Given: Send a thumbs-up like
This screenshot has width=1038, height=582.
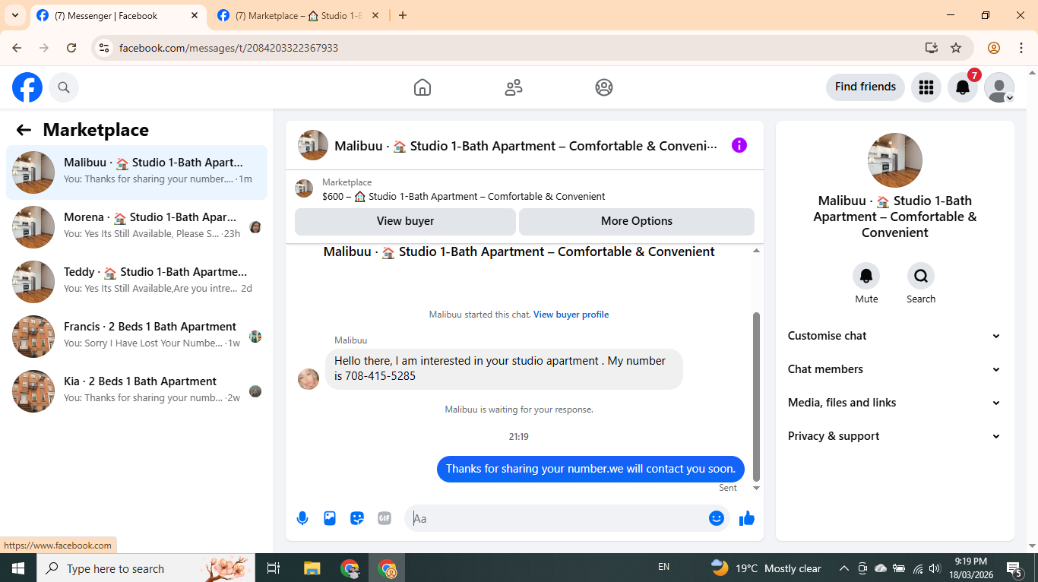Looking at the screenshot, I should pos(747,518).
